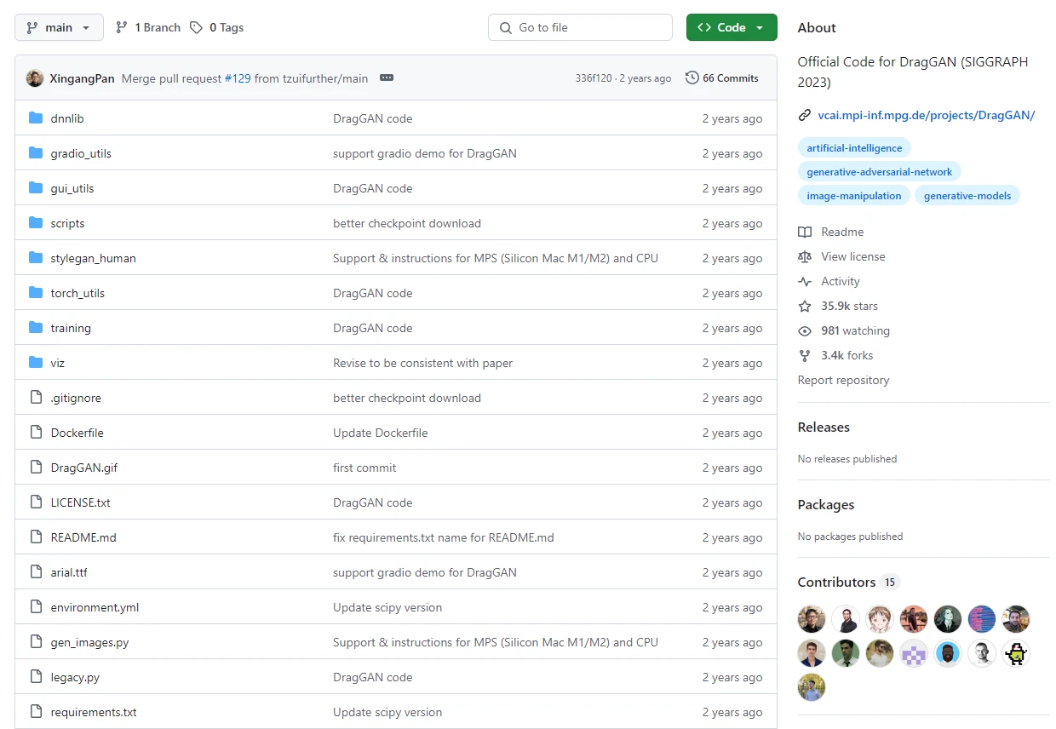Open pull request #129 link
This screenshot has height=729, width=1056.
(238, 78)
